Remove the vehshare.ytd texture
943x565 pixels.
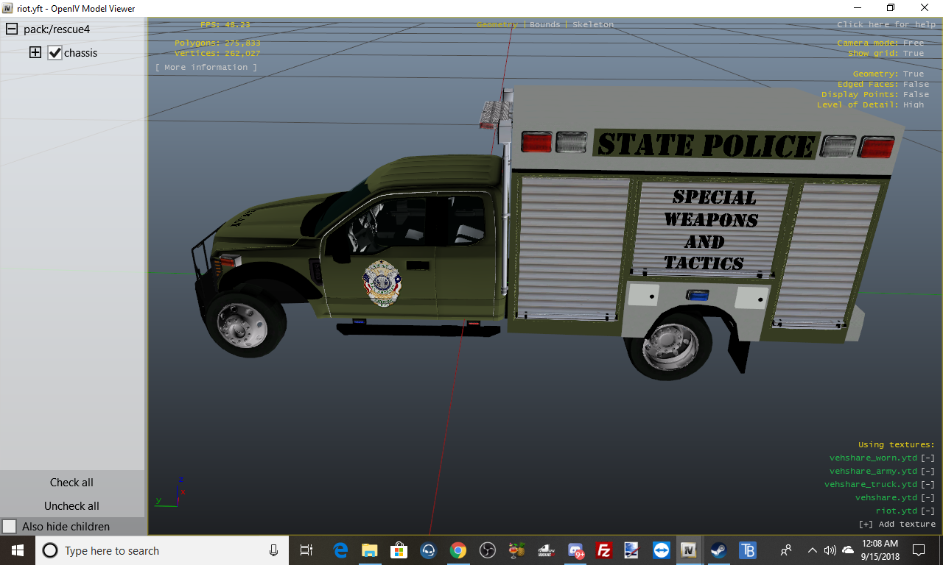[928, 498]
